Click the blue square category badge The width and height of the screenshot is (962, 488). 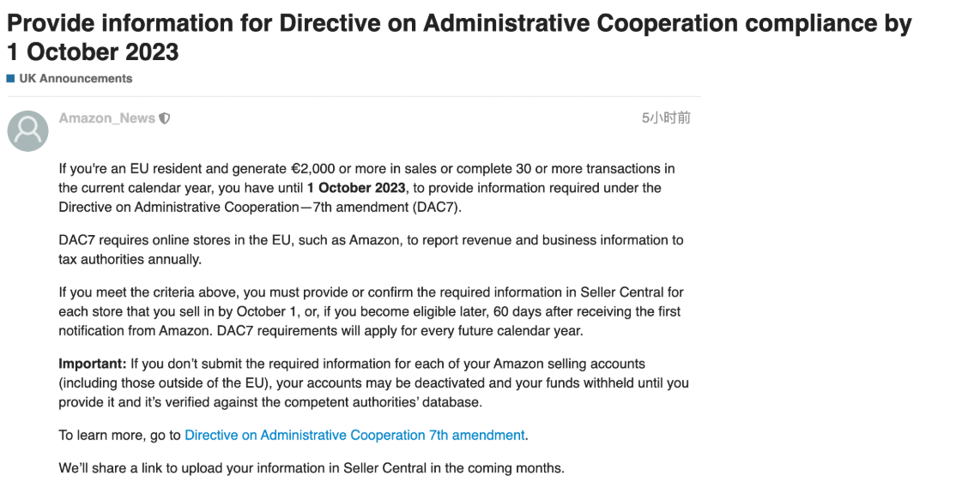pos(10,79)
